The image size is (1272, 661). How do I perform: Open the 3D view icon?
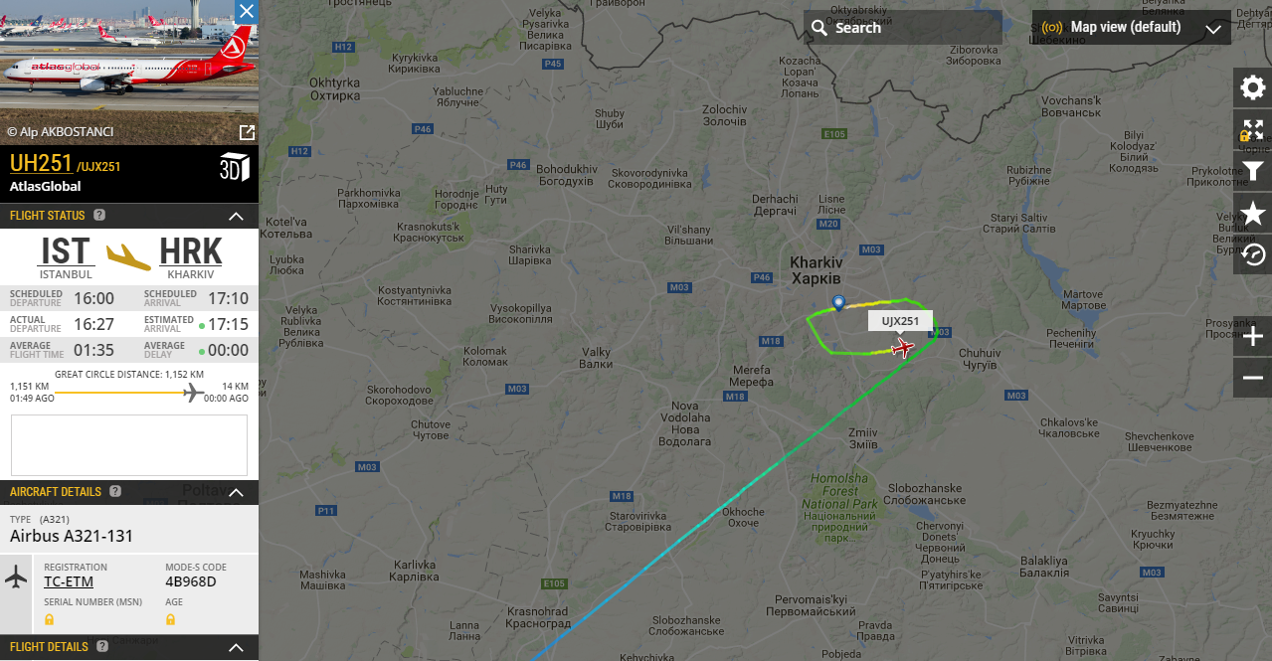pyautogui.click(x=234, y=167)
